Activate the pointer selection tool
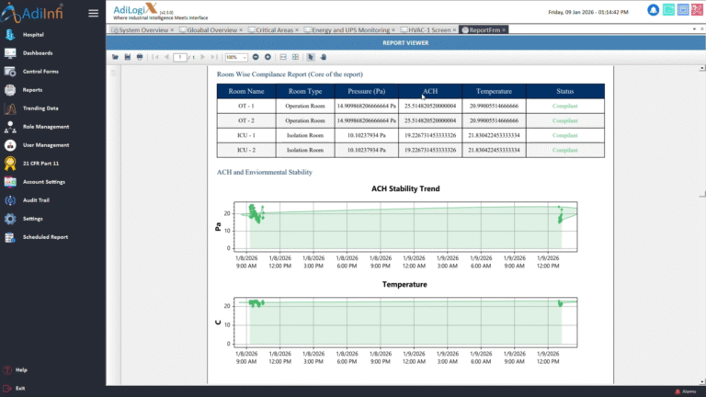 tap(311, 57)
